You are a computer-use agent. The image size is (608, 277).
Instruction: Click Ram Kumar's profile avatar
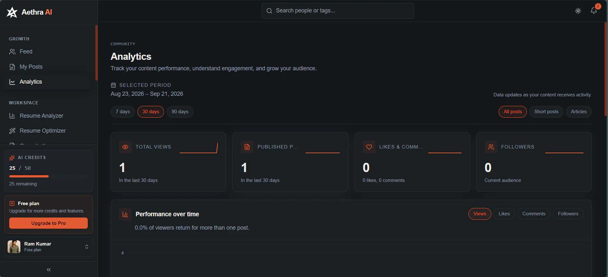tap(14, 247)
